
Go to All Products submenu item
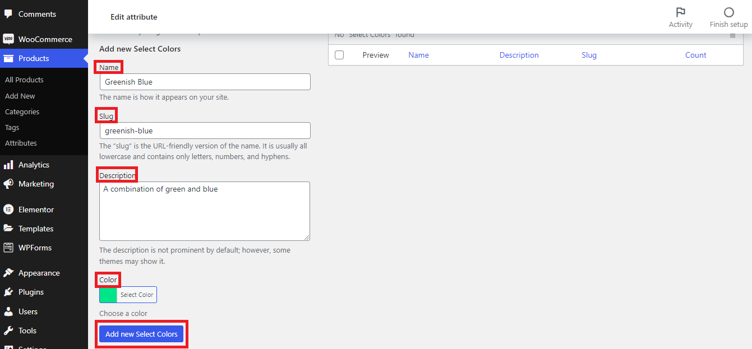tap(24, 80)
